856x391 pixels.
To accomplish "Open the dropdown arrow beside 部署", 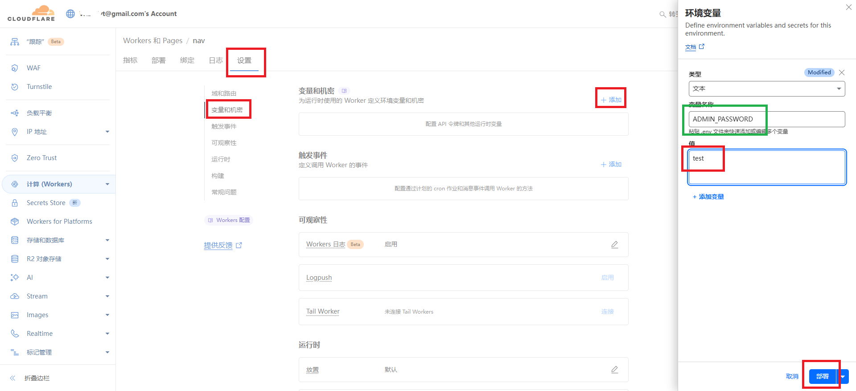I will point(843,377).
